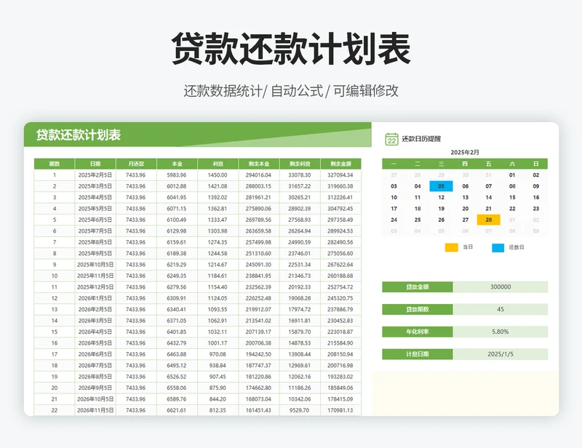582x448 pixels.
Task: Select the date cell 2026年10月5日
Action: pyautogui.click(x=95, y=399)
